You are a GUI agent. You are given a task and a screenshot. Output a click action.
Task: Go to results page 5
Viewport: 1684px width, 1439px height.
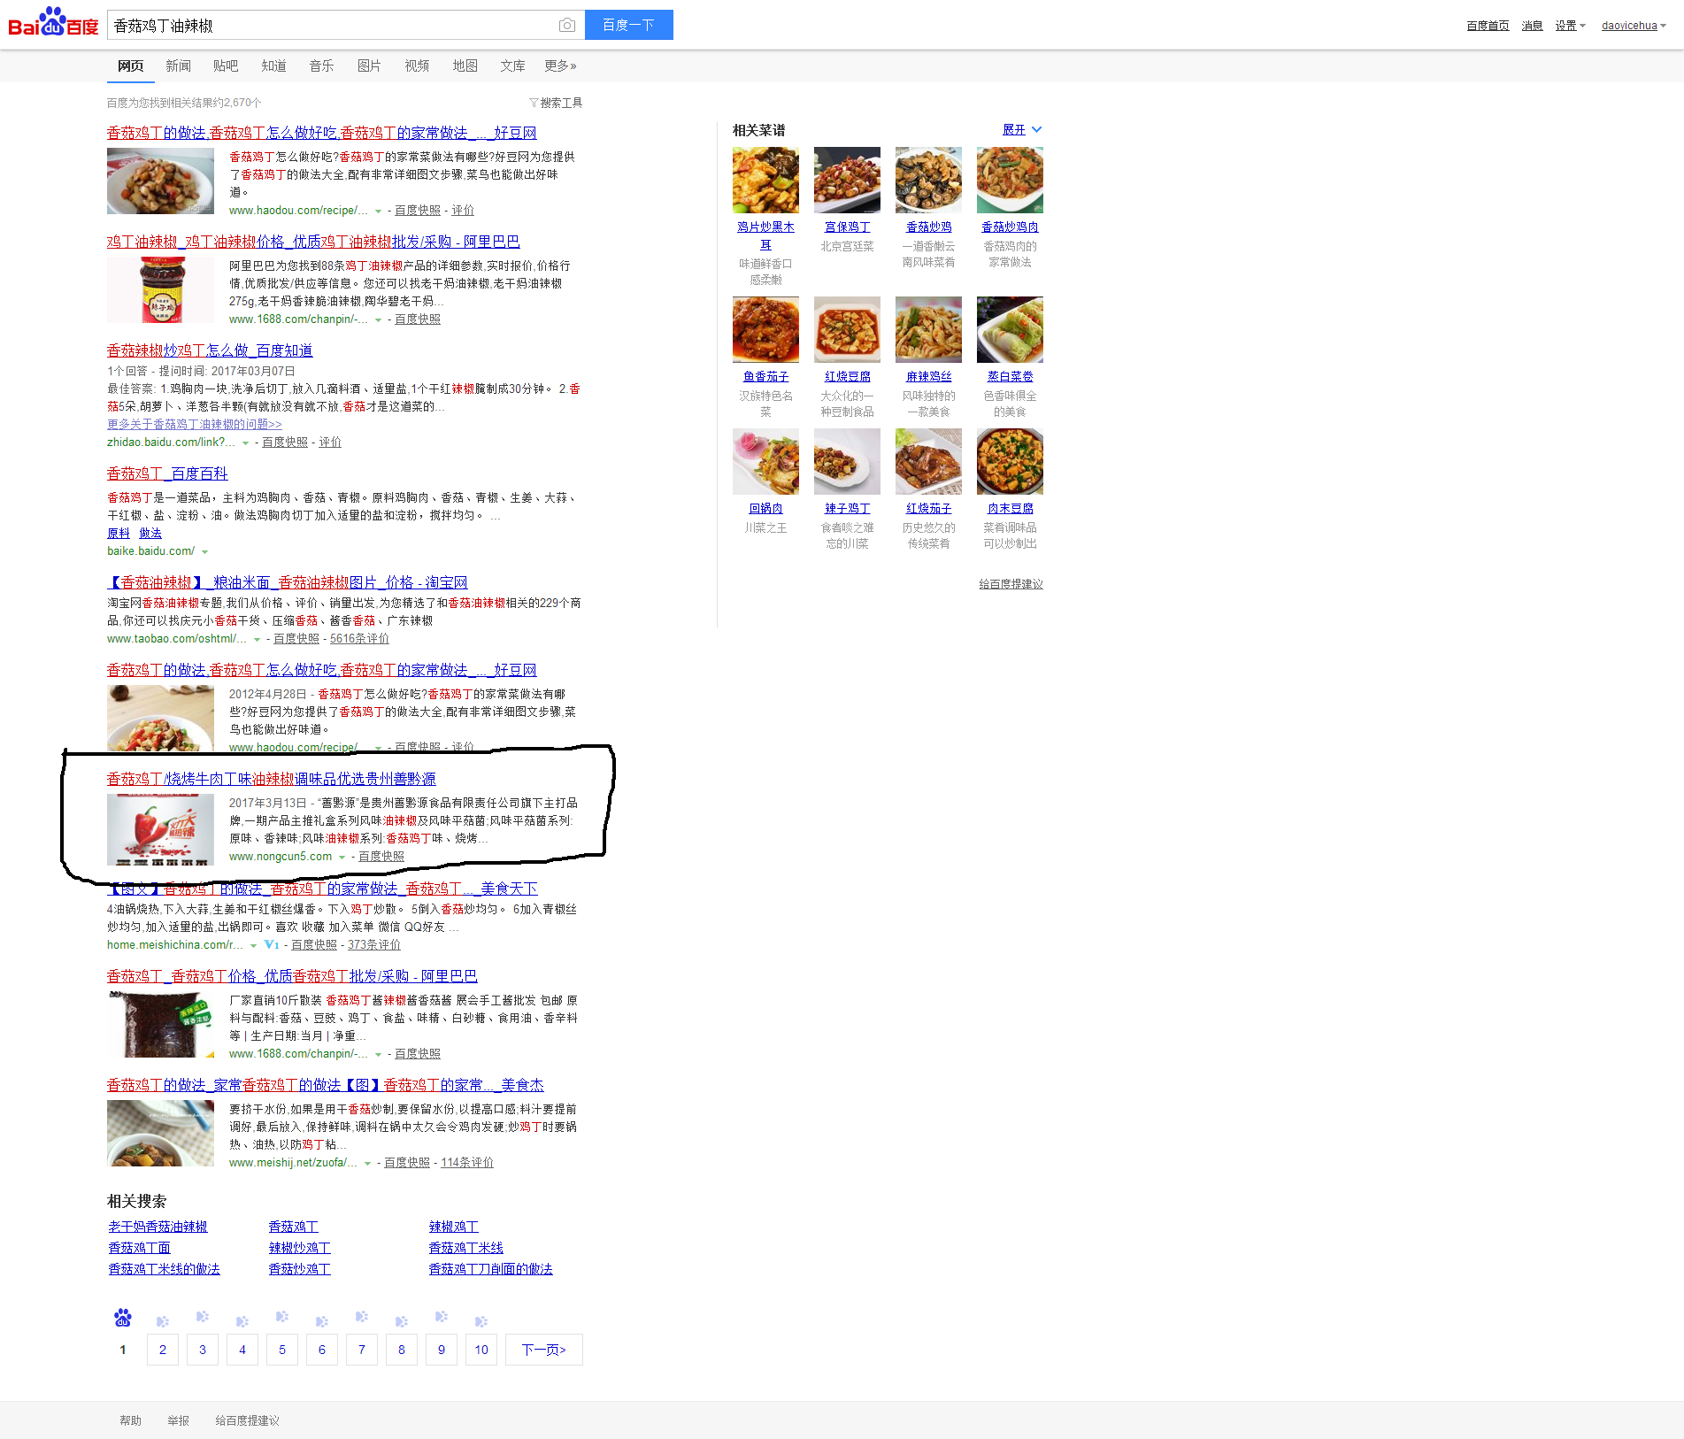point(282,1350)
